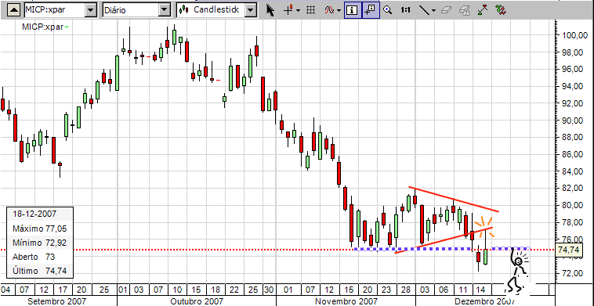The image size is (594, 306).
Task: Click the Aberto 73 row
Action: coord(40,257)
